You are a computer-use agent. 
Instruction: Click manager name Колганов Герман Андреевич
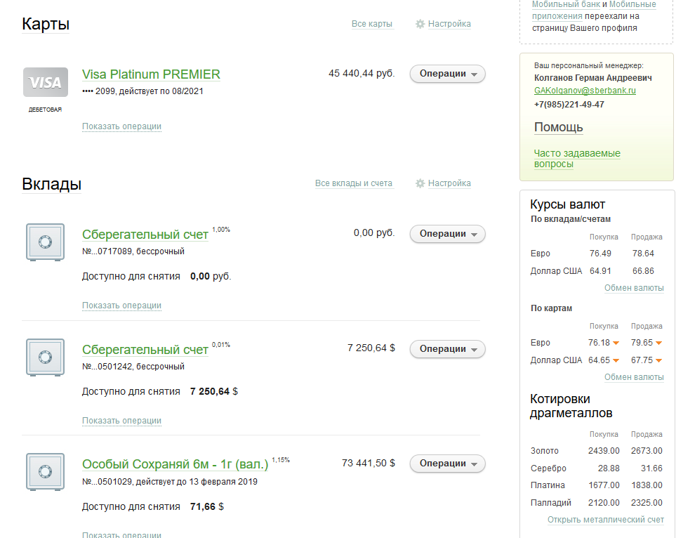click(592, 78)
